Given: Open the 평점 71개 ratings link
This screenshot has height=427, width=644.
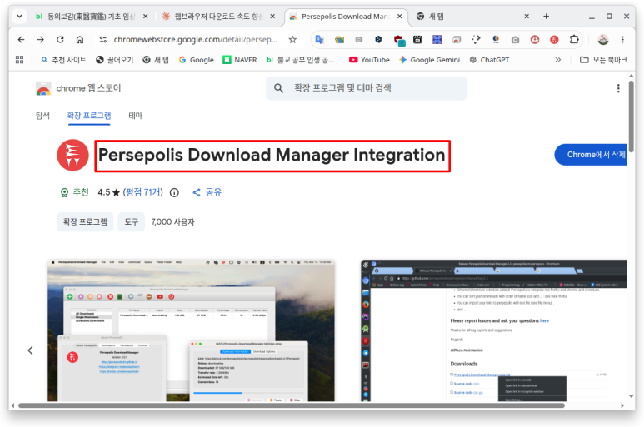Looking at the screenshot, I should [143, 192].
